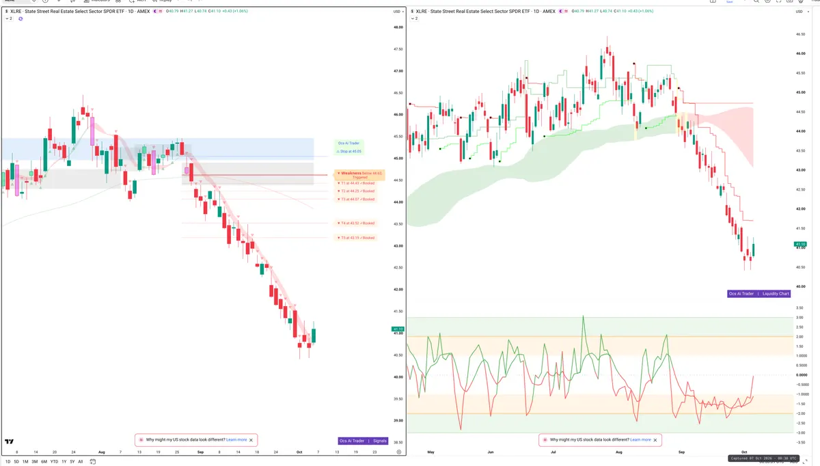Click pink data-notice icon in the right chart's US stock notice

click(x=545, y=440)
